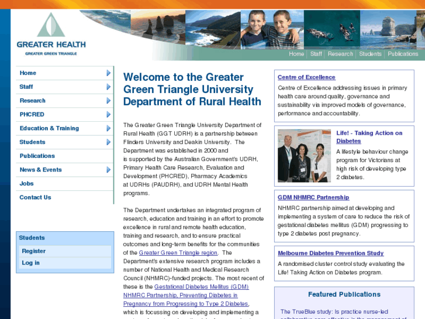Click the whales banner photo
This screenshot has height=319, width=425.
tap(332, 30)
